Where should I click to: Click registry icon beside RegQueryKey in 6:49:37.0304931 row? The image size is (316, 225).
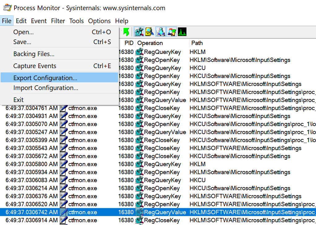pos(139,116)
